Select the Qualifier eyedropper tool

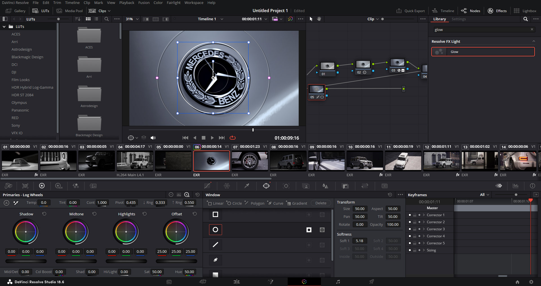point(247,186)
